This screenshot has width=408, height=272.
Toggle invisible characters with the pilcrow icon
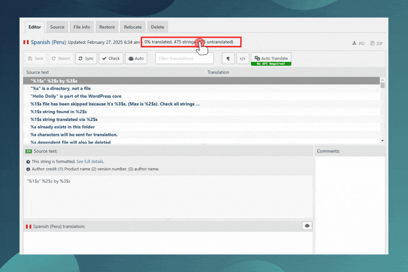click(228, 58)
